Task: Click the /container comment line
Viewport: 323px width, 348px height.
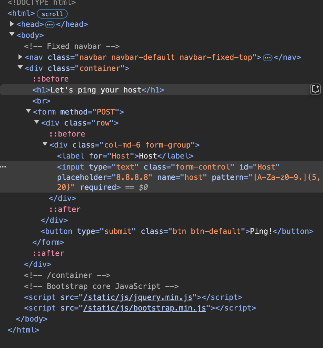Action: tap(67, 275)
